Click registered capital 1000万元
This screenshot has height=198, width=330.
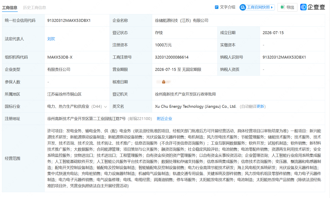tap(163, 45)
